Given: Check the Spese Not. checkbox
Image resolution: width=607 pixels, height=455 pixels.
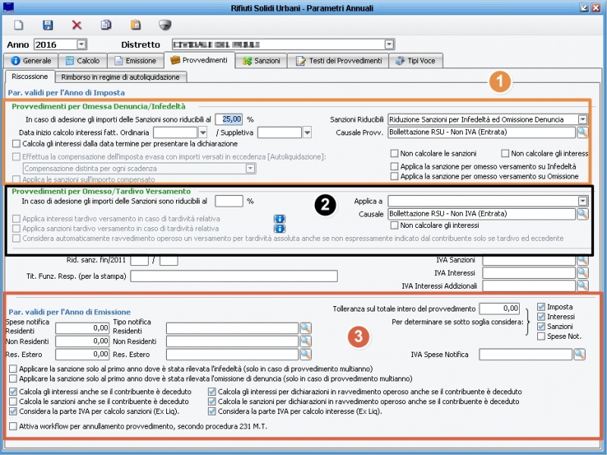Looking at the screenshot, I should tap(541, 337).
